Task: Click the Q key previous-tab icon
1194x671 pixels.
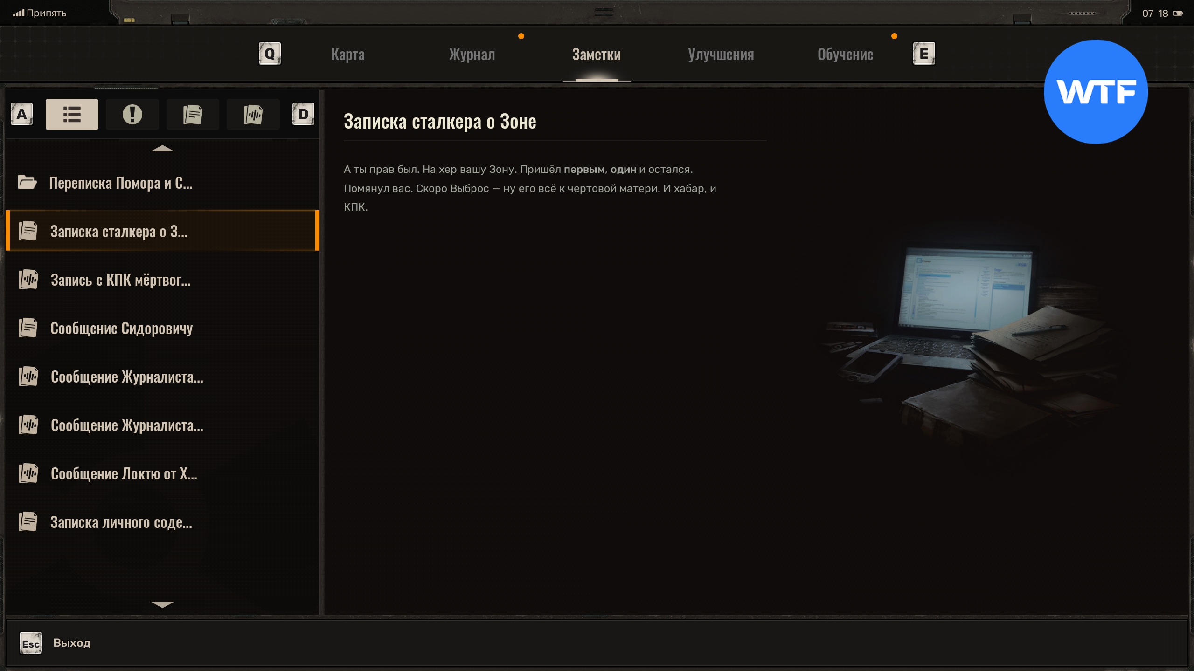Action: tap(270, 54)
